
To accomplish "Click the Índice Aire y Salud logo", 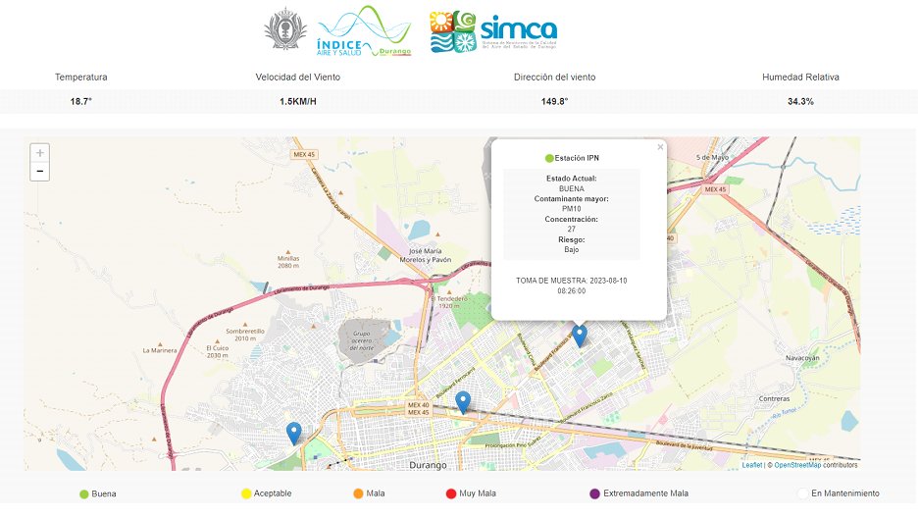I will tap(364, 31).
